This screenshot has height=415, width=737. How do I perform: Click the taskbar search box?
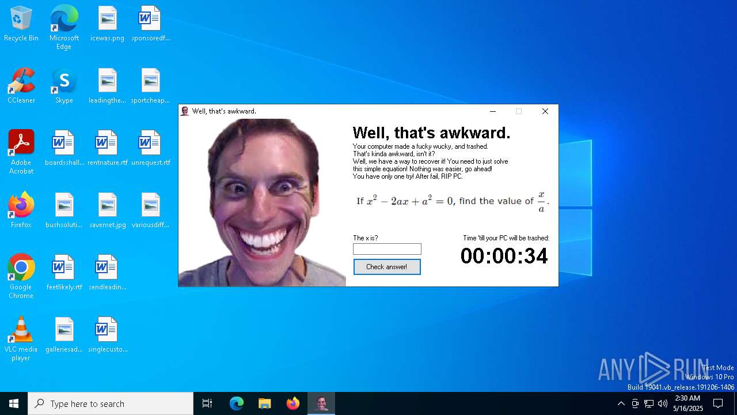[x=111, y=403]
